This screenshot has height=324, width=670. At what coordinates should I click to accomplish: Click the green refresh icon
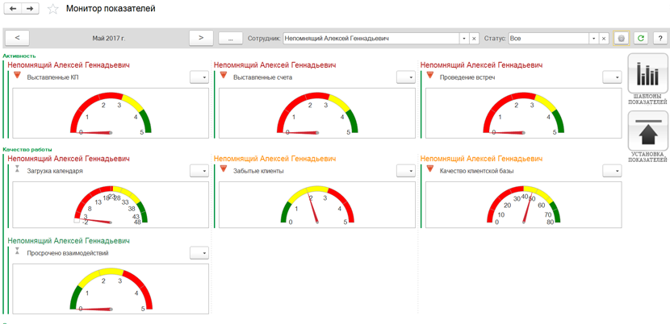640,38
